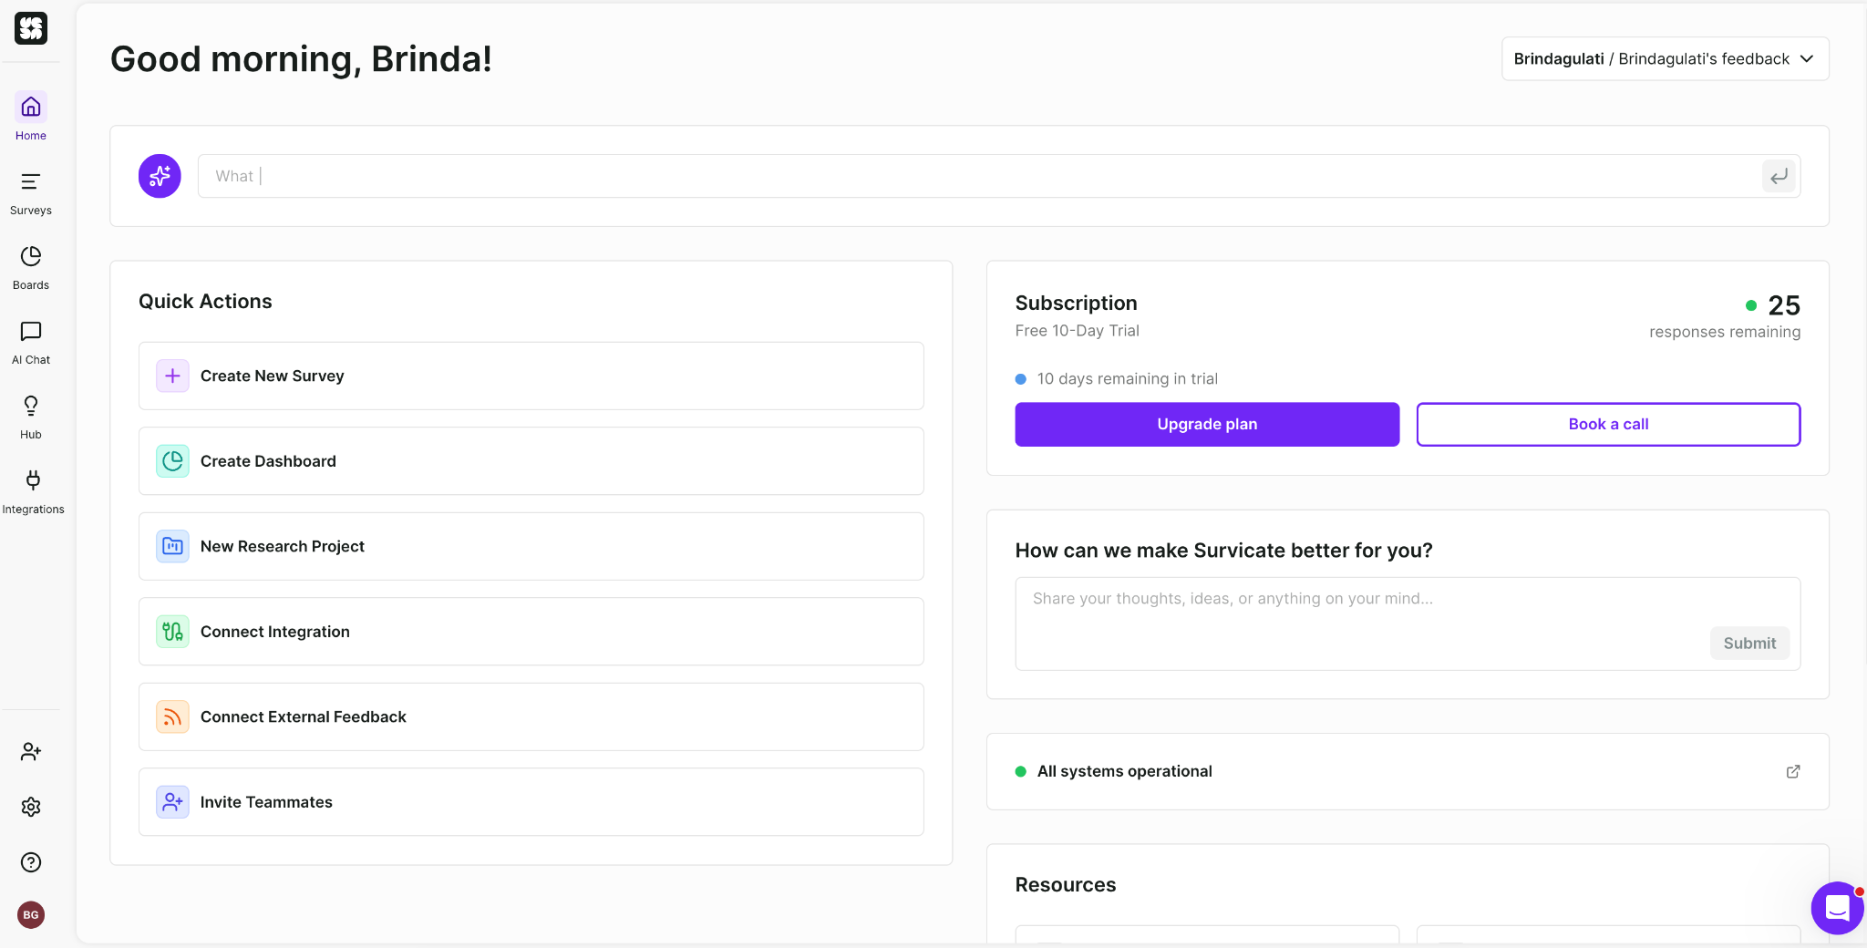Click the Resources heading

[1065, 884]
